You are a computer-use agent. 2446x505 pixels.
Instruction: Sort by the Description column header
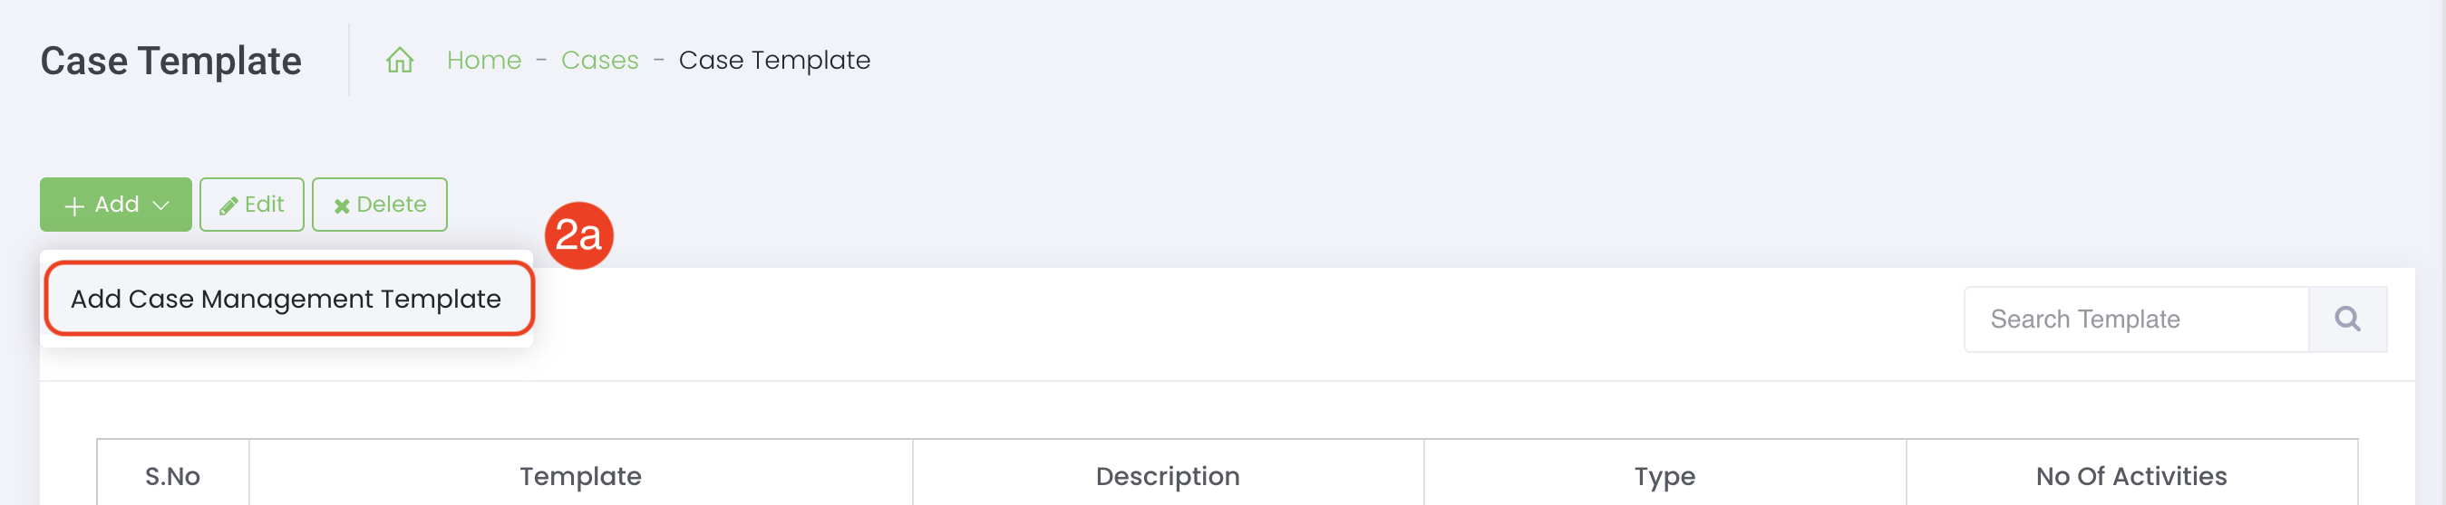click(x=1167, y=476)
